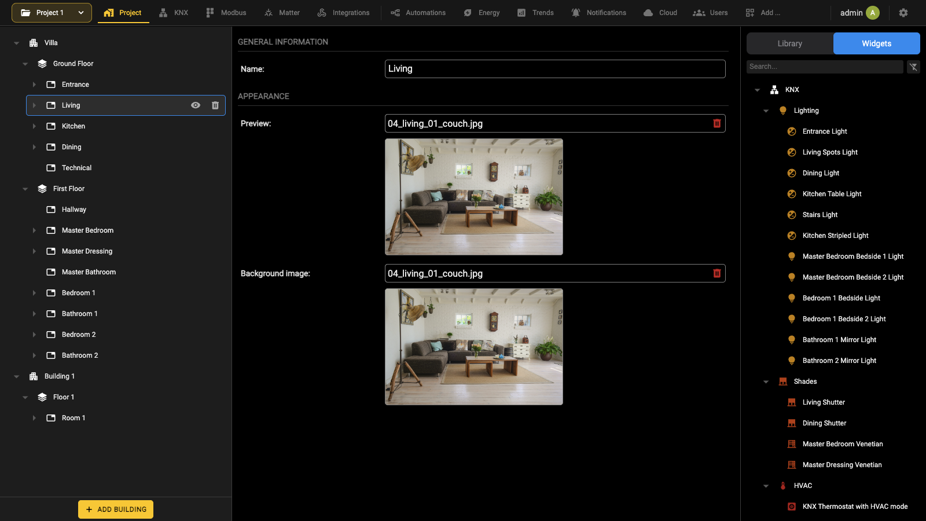The height and width of the screenshot is (521, 926).
Task: Clear the widget search filter icon
Action: (x=913, y=67)
